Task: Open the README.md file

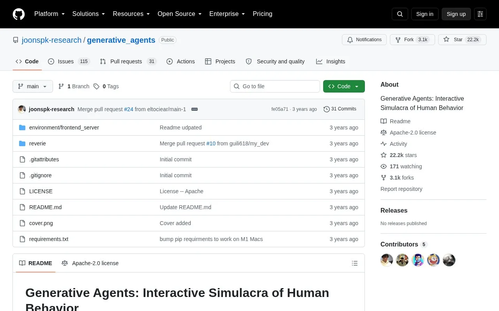Action: 45,207
